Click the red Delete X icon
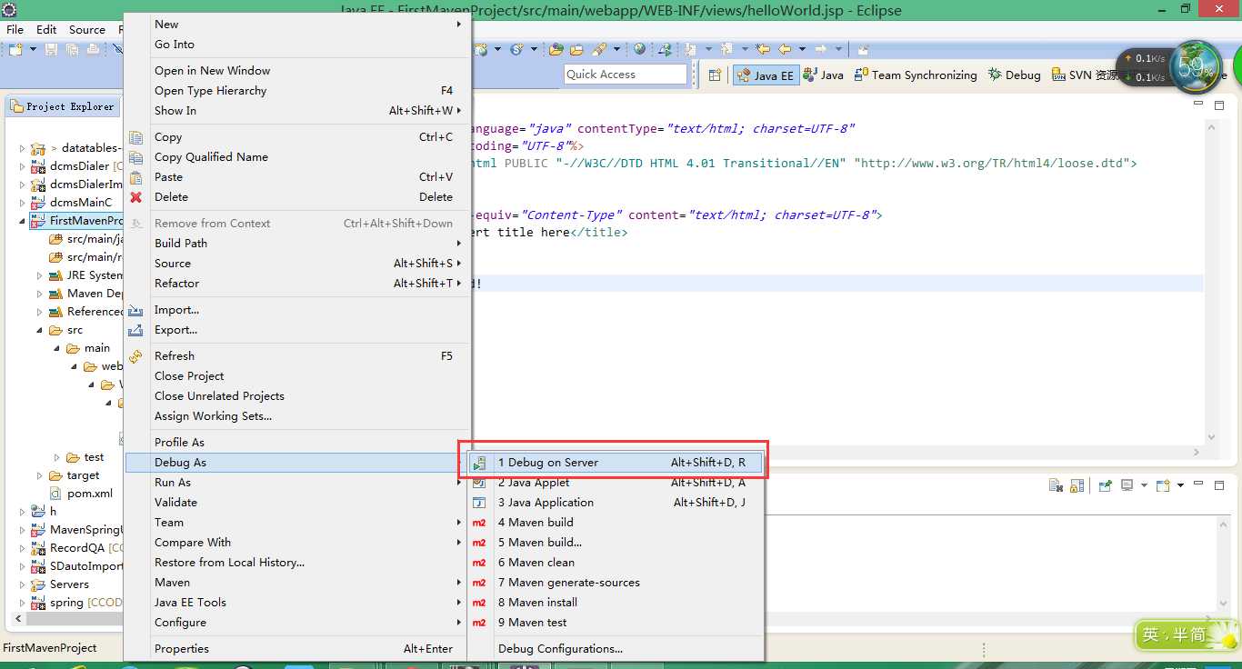This screenshot has height=669, width=1242. tap(136, 197)
